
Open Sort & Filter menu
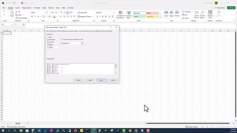click(197, 15)
